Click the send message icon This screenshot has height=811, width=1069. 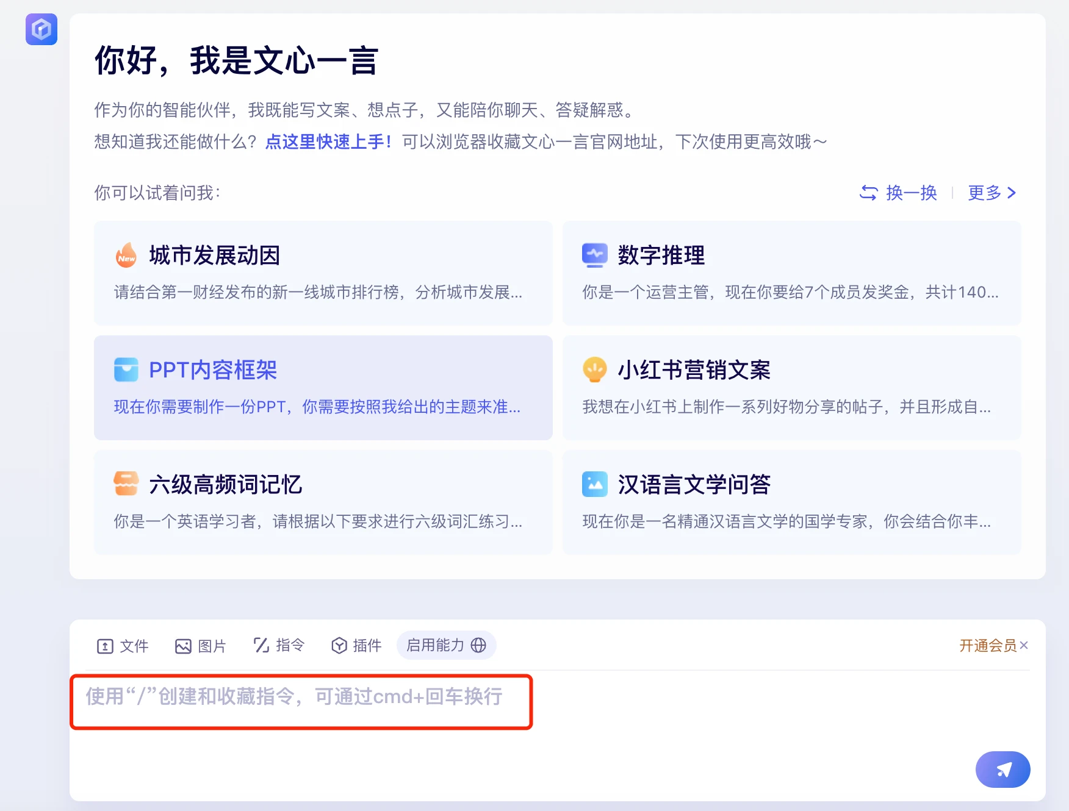coord(1002,770)
